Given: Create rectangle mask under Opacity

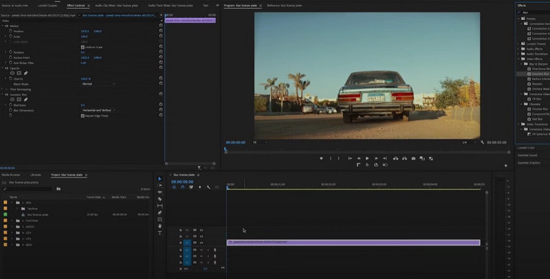Looking at the screenshot, I should (19, 74).
